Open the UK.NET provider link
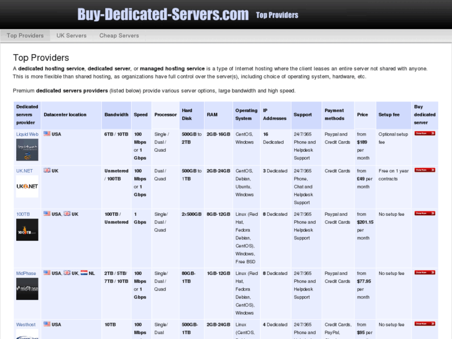 tap(24, 171)
